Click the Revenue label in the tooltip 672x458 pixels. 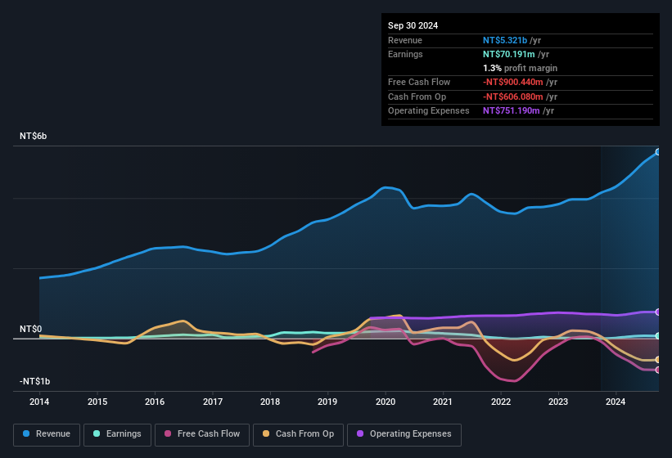[405, 40]
